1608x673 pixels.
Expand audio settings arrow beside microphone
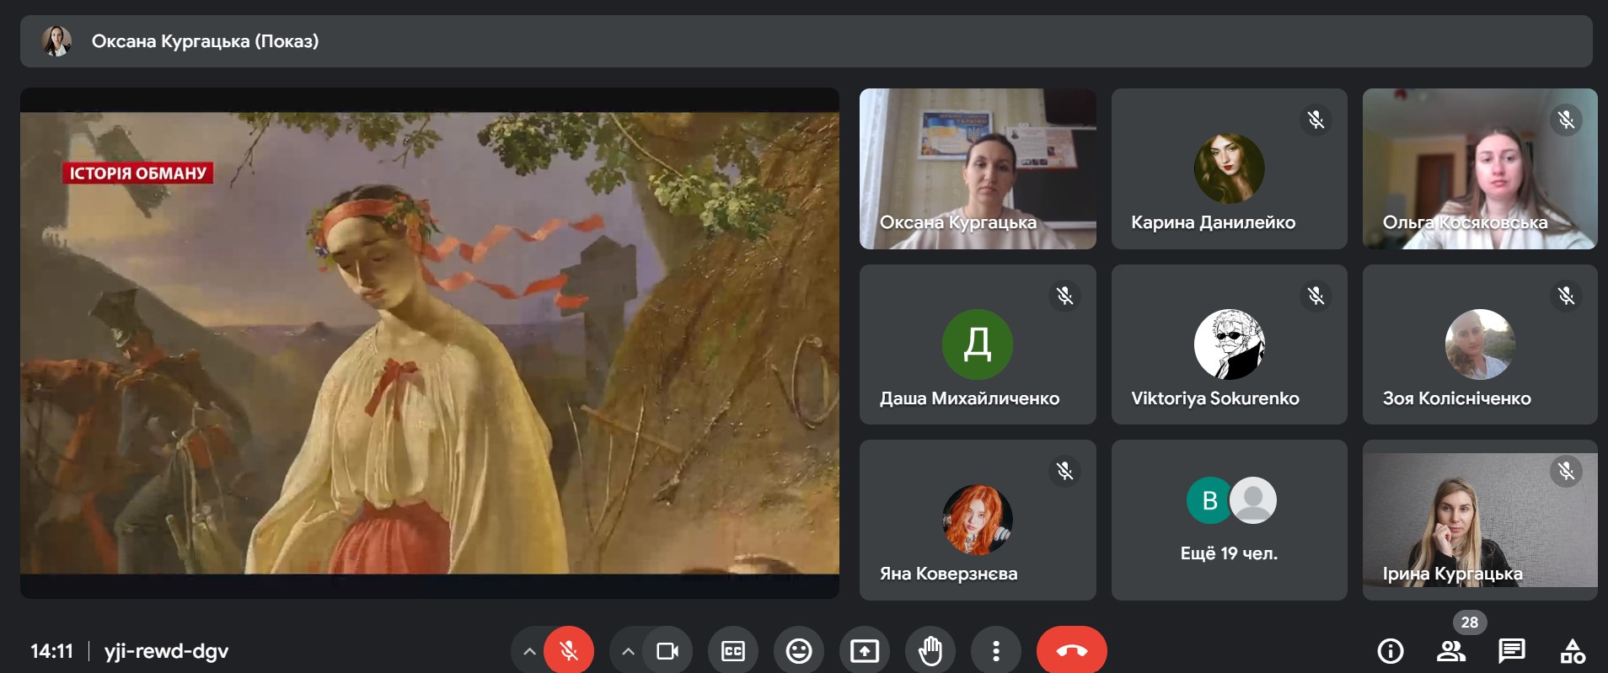(x=529, y=651)
